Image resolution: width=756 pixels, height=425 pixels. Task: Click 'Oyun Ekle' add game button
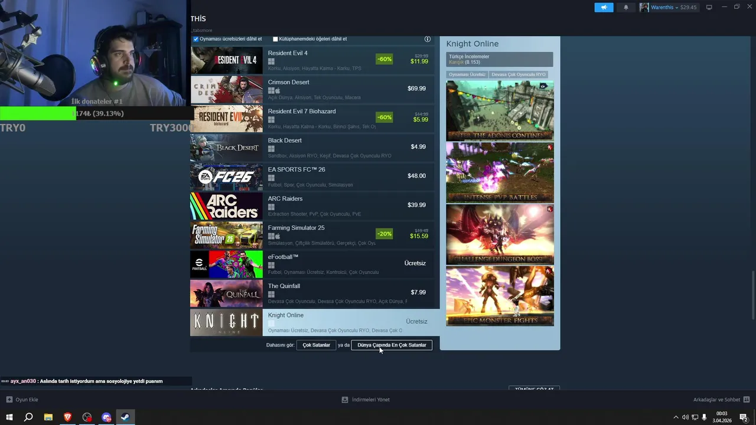[x=22, y=400]
